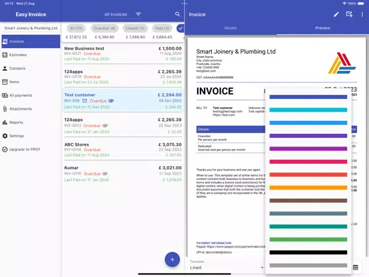Open the three-dot overflow menu
Screen dimensions: 369x277
pos(362,15)
